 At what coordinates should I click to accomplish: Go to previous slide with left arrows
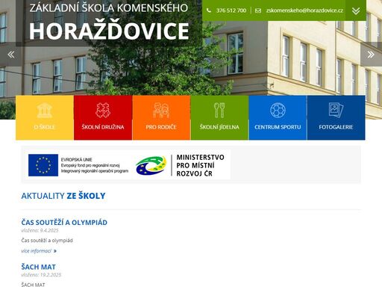click(11, 55)
